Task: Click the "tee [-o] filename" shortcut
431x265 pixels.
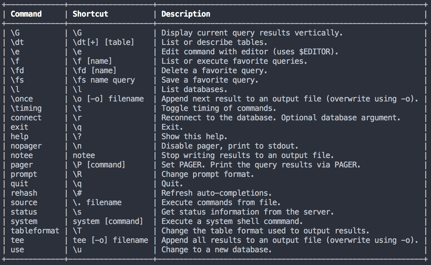Action: pos(110,240)
